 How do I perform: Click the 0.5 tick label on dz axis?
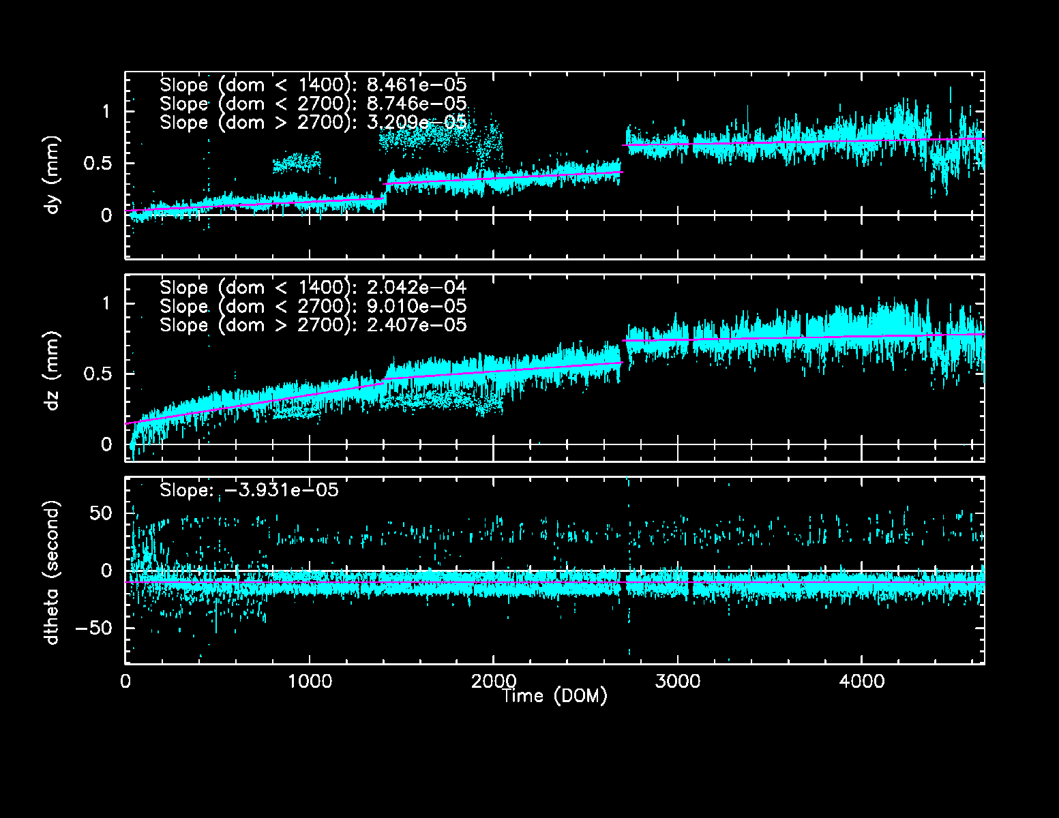pyautogui.click(x=97, y=374)
